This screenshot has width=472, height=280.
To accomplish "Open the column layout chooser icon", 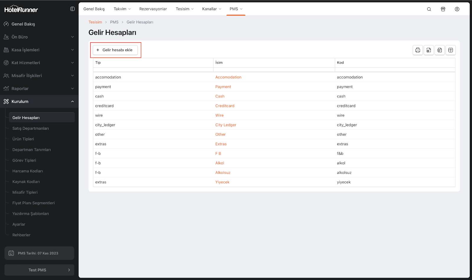I will pyautogui.click(x=450, y=50).
